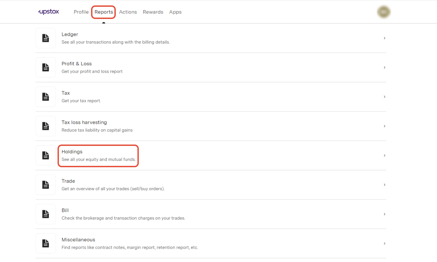The height and width of the screenshot is (262, 437).
Task: Expand the Tax row chevron arrow
Action: click(385, 97)
